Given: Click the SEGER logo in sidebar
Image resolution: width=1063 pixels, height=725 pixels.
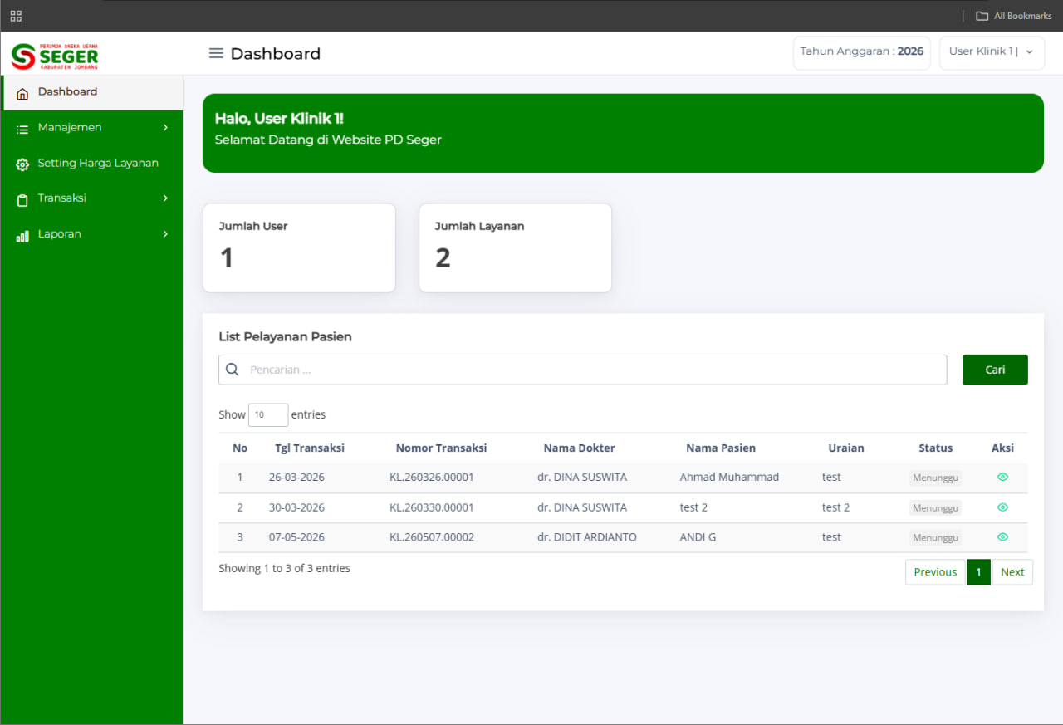Looking at the screenshot, I should 55,56.
